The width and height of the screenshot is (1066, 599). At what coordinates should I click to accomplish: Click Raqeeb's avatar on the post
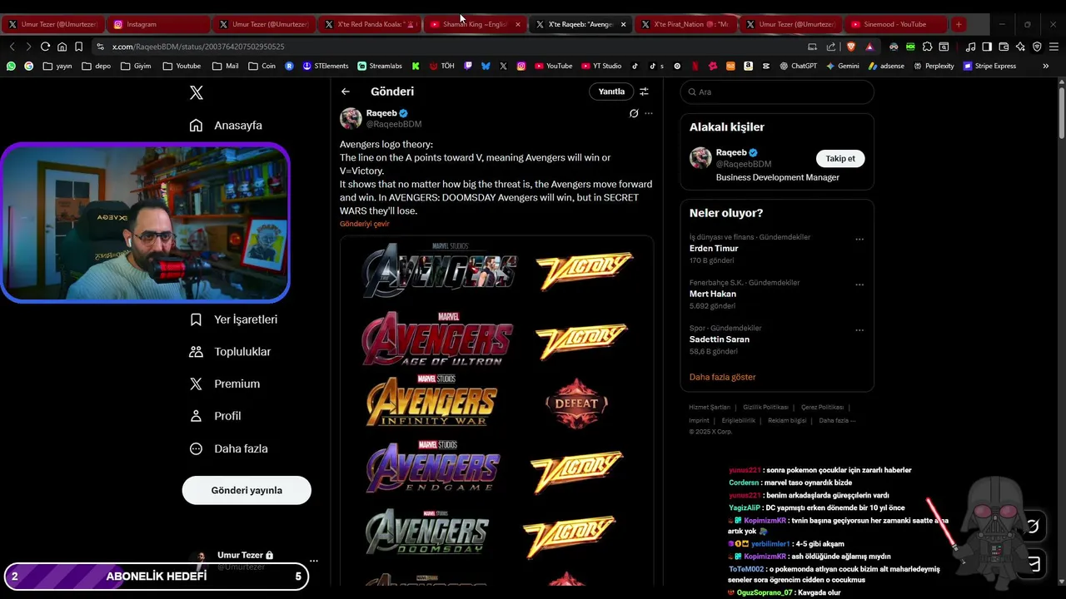[351, 118]
